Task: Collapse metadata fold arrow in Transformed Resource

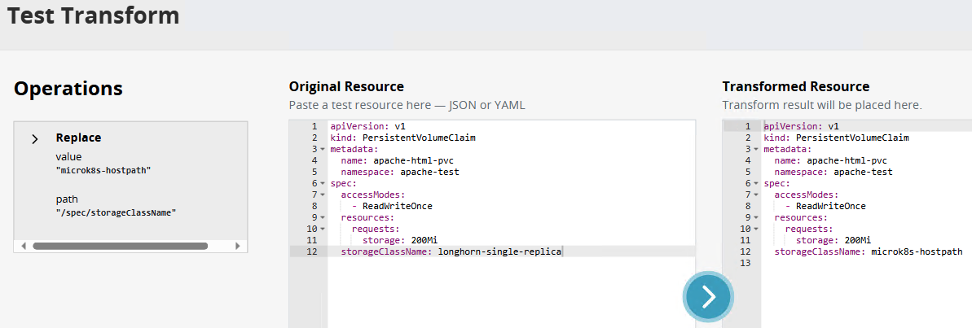Action: coord(757,150)
